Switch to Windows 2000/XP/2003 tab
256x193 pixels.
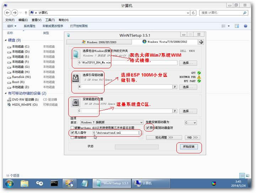click(x=99, y=42)
